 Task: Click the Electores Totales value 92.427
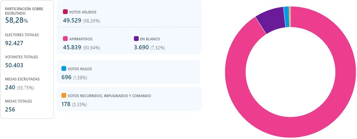pyautogui.click(x=14, y=43)
